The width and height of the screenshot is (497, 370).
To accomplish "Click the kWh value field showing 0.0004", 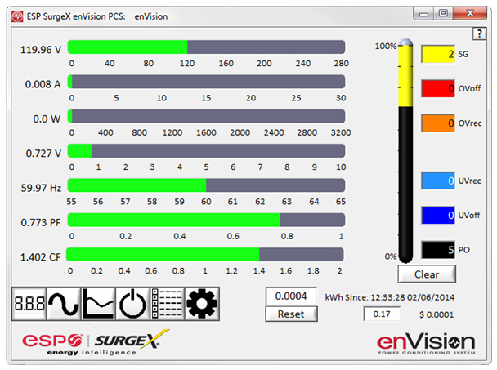I will tap(291, 296).
